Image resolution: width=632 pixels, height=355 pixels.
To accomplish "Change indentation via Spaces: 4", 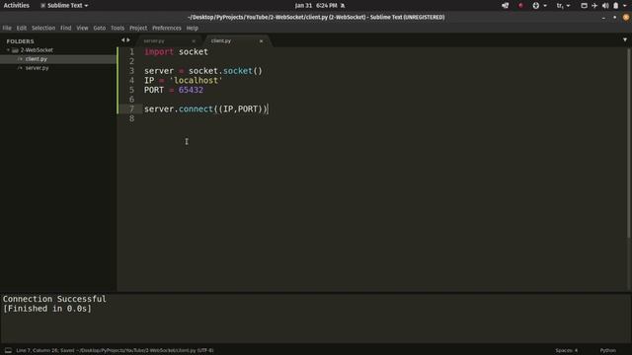I will click(566, 351).
